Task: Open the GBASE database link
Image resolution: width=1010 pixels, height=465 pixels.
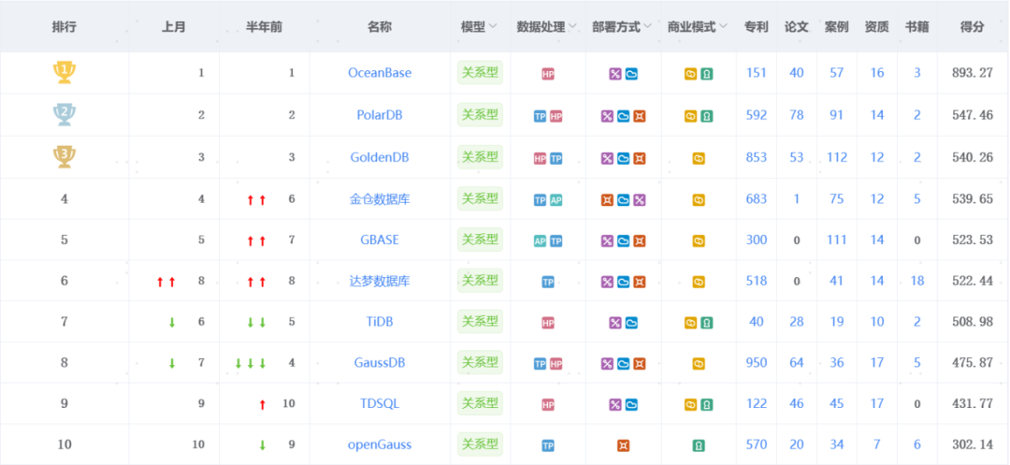Action: coord(380,240)
